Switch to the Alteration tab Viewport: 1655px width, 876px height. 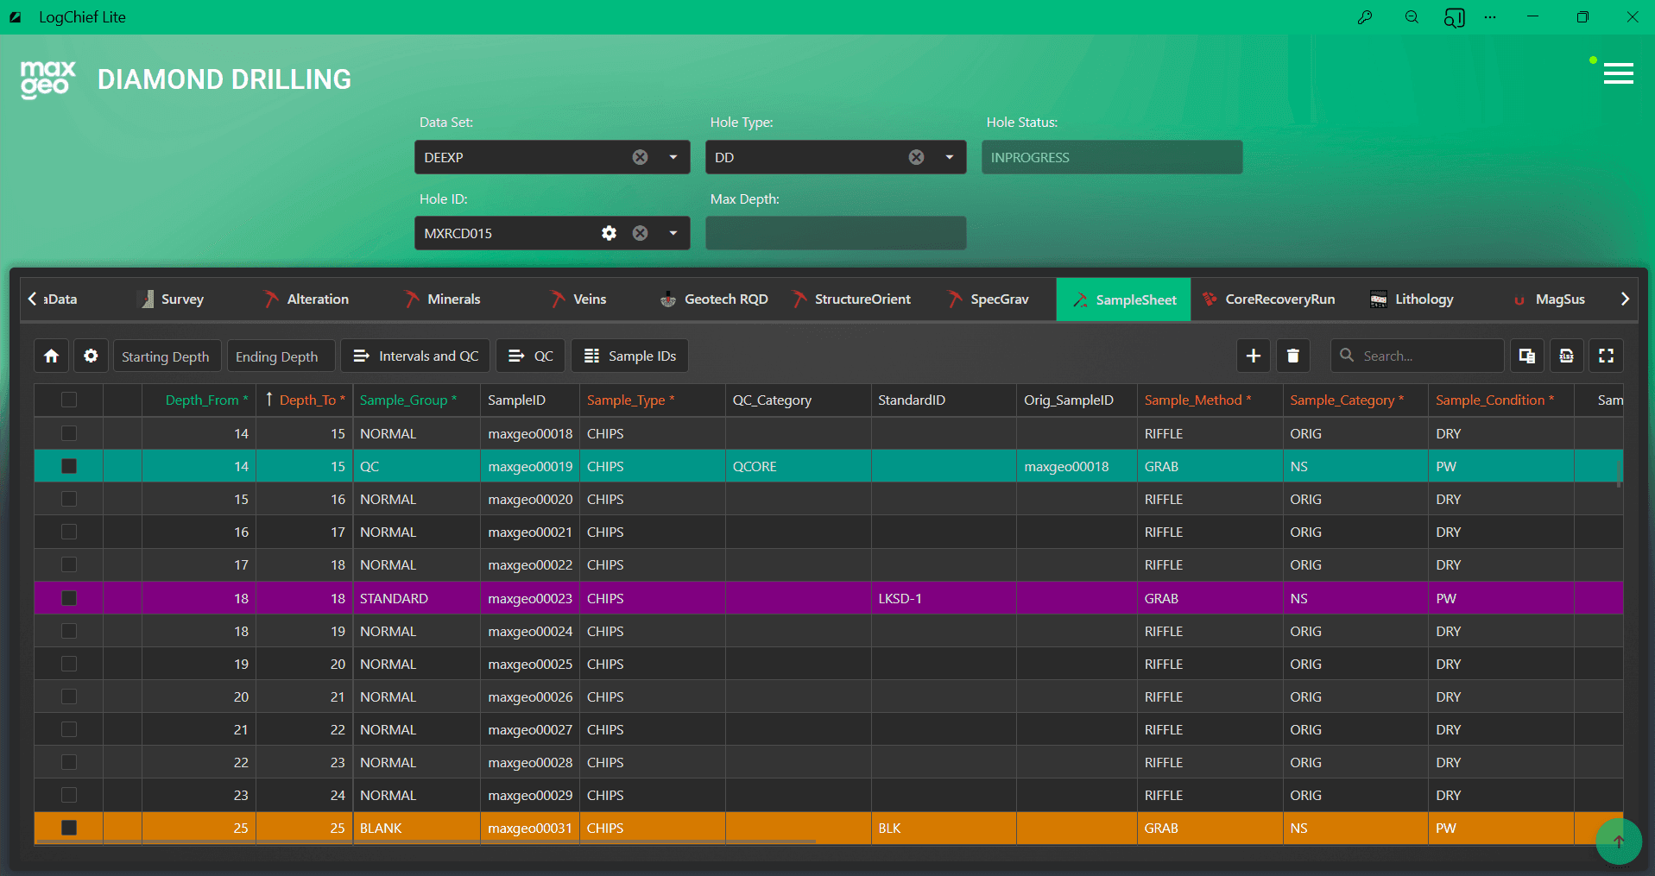pyautogui.click(x=306, y=299)
